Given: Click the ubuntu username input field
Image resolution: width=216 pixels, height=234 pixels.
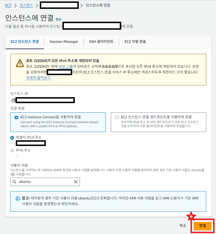Looking at the screenshot, I should tap(45, 182).
